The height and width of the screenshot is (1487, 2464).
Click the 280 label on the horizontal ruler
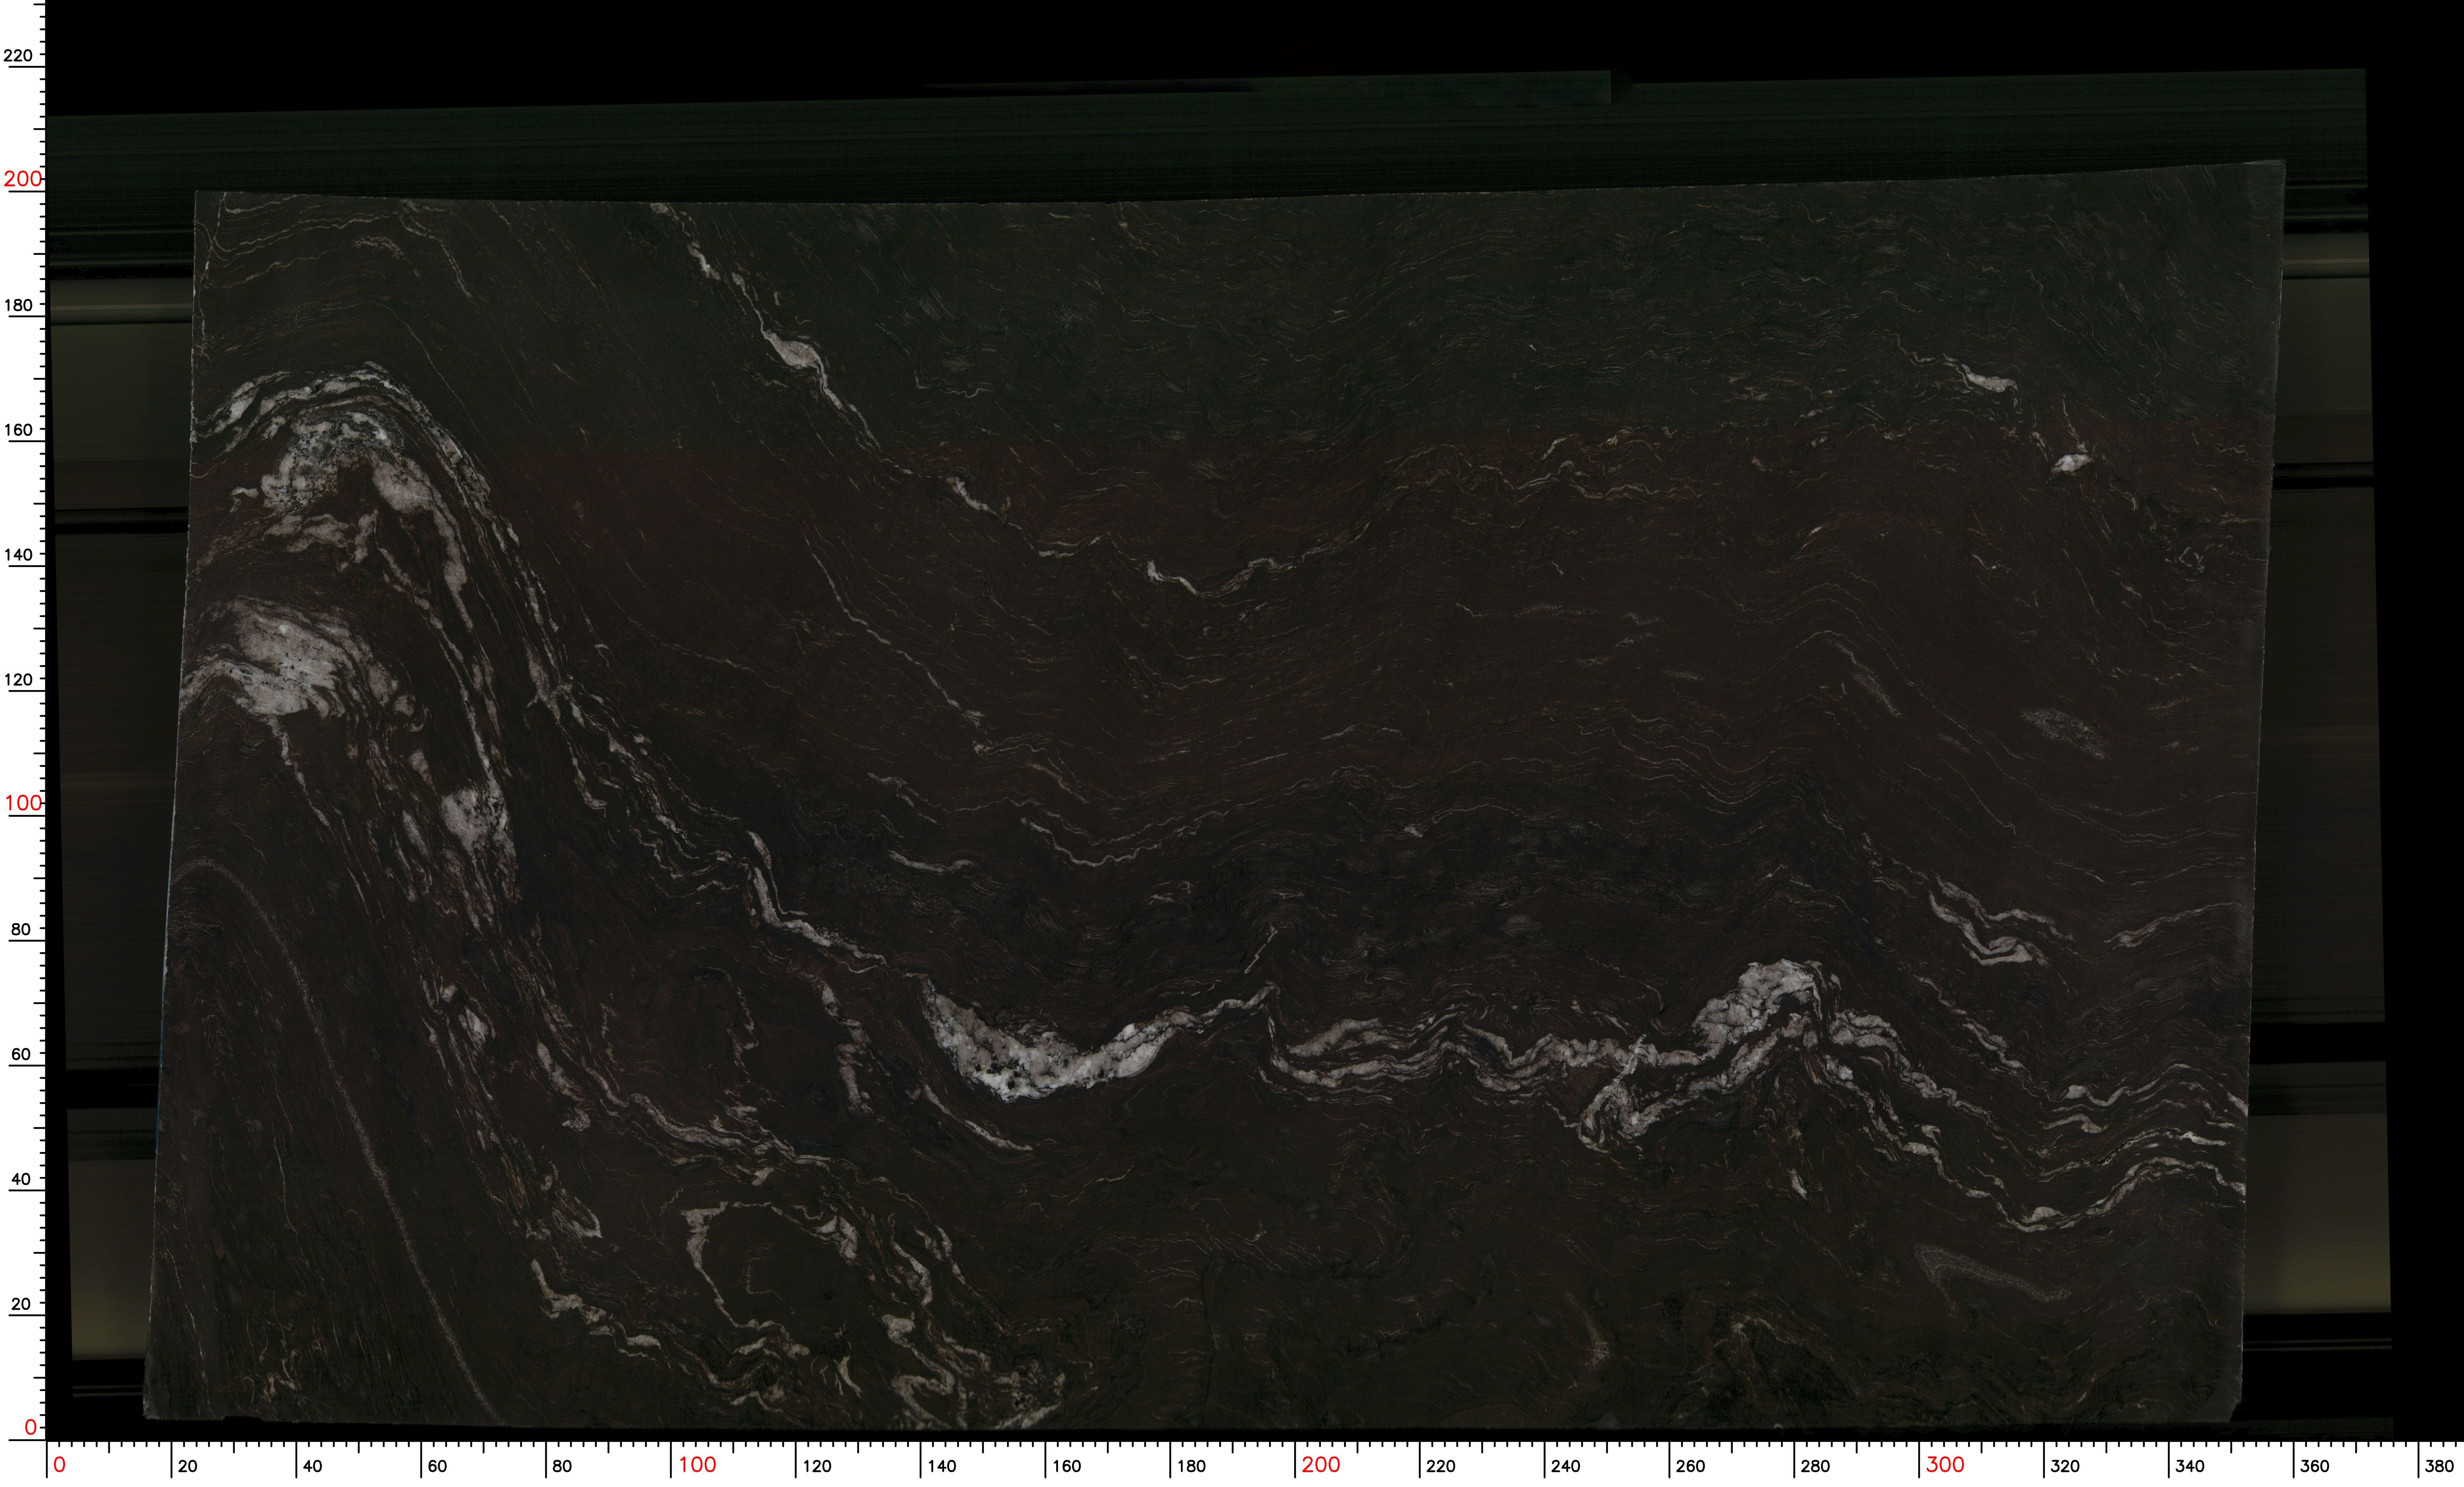[x=1815, y=1466]
